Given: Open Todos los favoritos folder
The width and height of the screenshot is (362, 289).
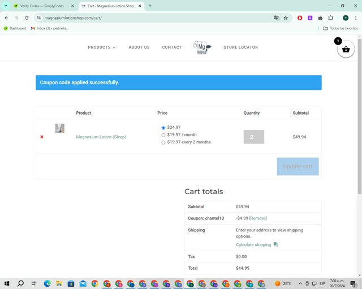Looking at the screenshot, I should click(341, 28).
